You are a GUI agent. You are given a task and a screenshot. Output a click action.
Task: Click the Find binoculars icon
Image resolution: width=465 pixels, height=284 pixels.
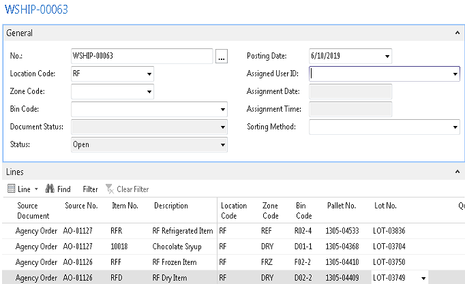pos(50,189)
